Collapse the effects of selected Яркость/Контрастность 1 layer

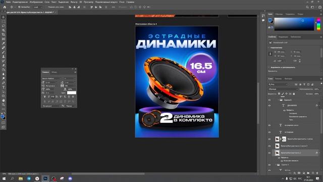[x=319, y=153]
